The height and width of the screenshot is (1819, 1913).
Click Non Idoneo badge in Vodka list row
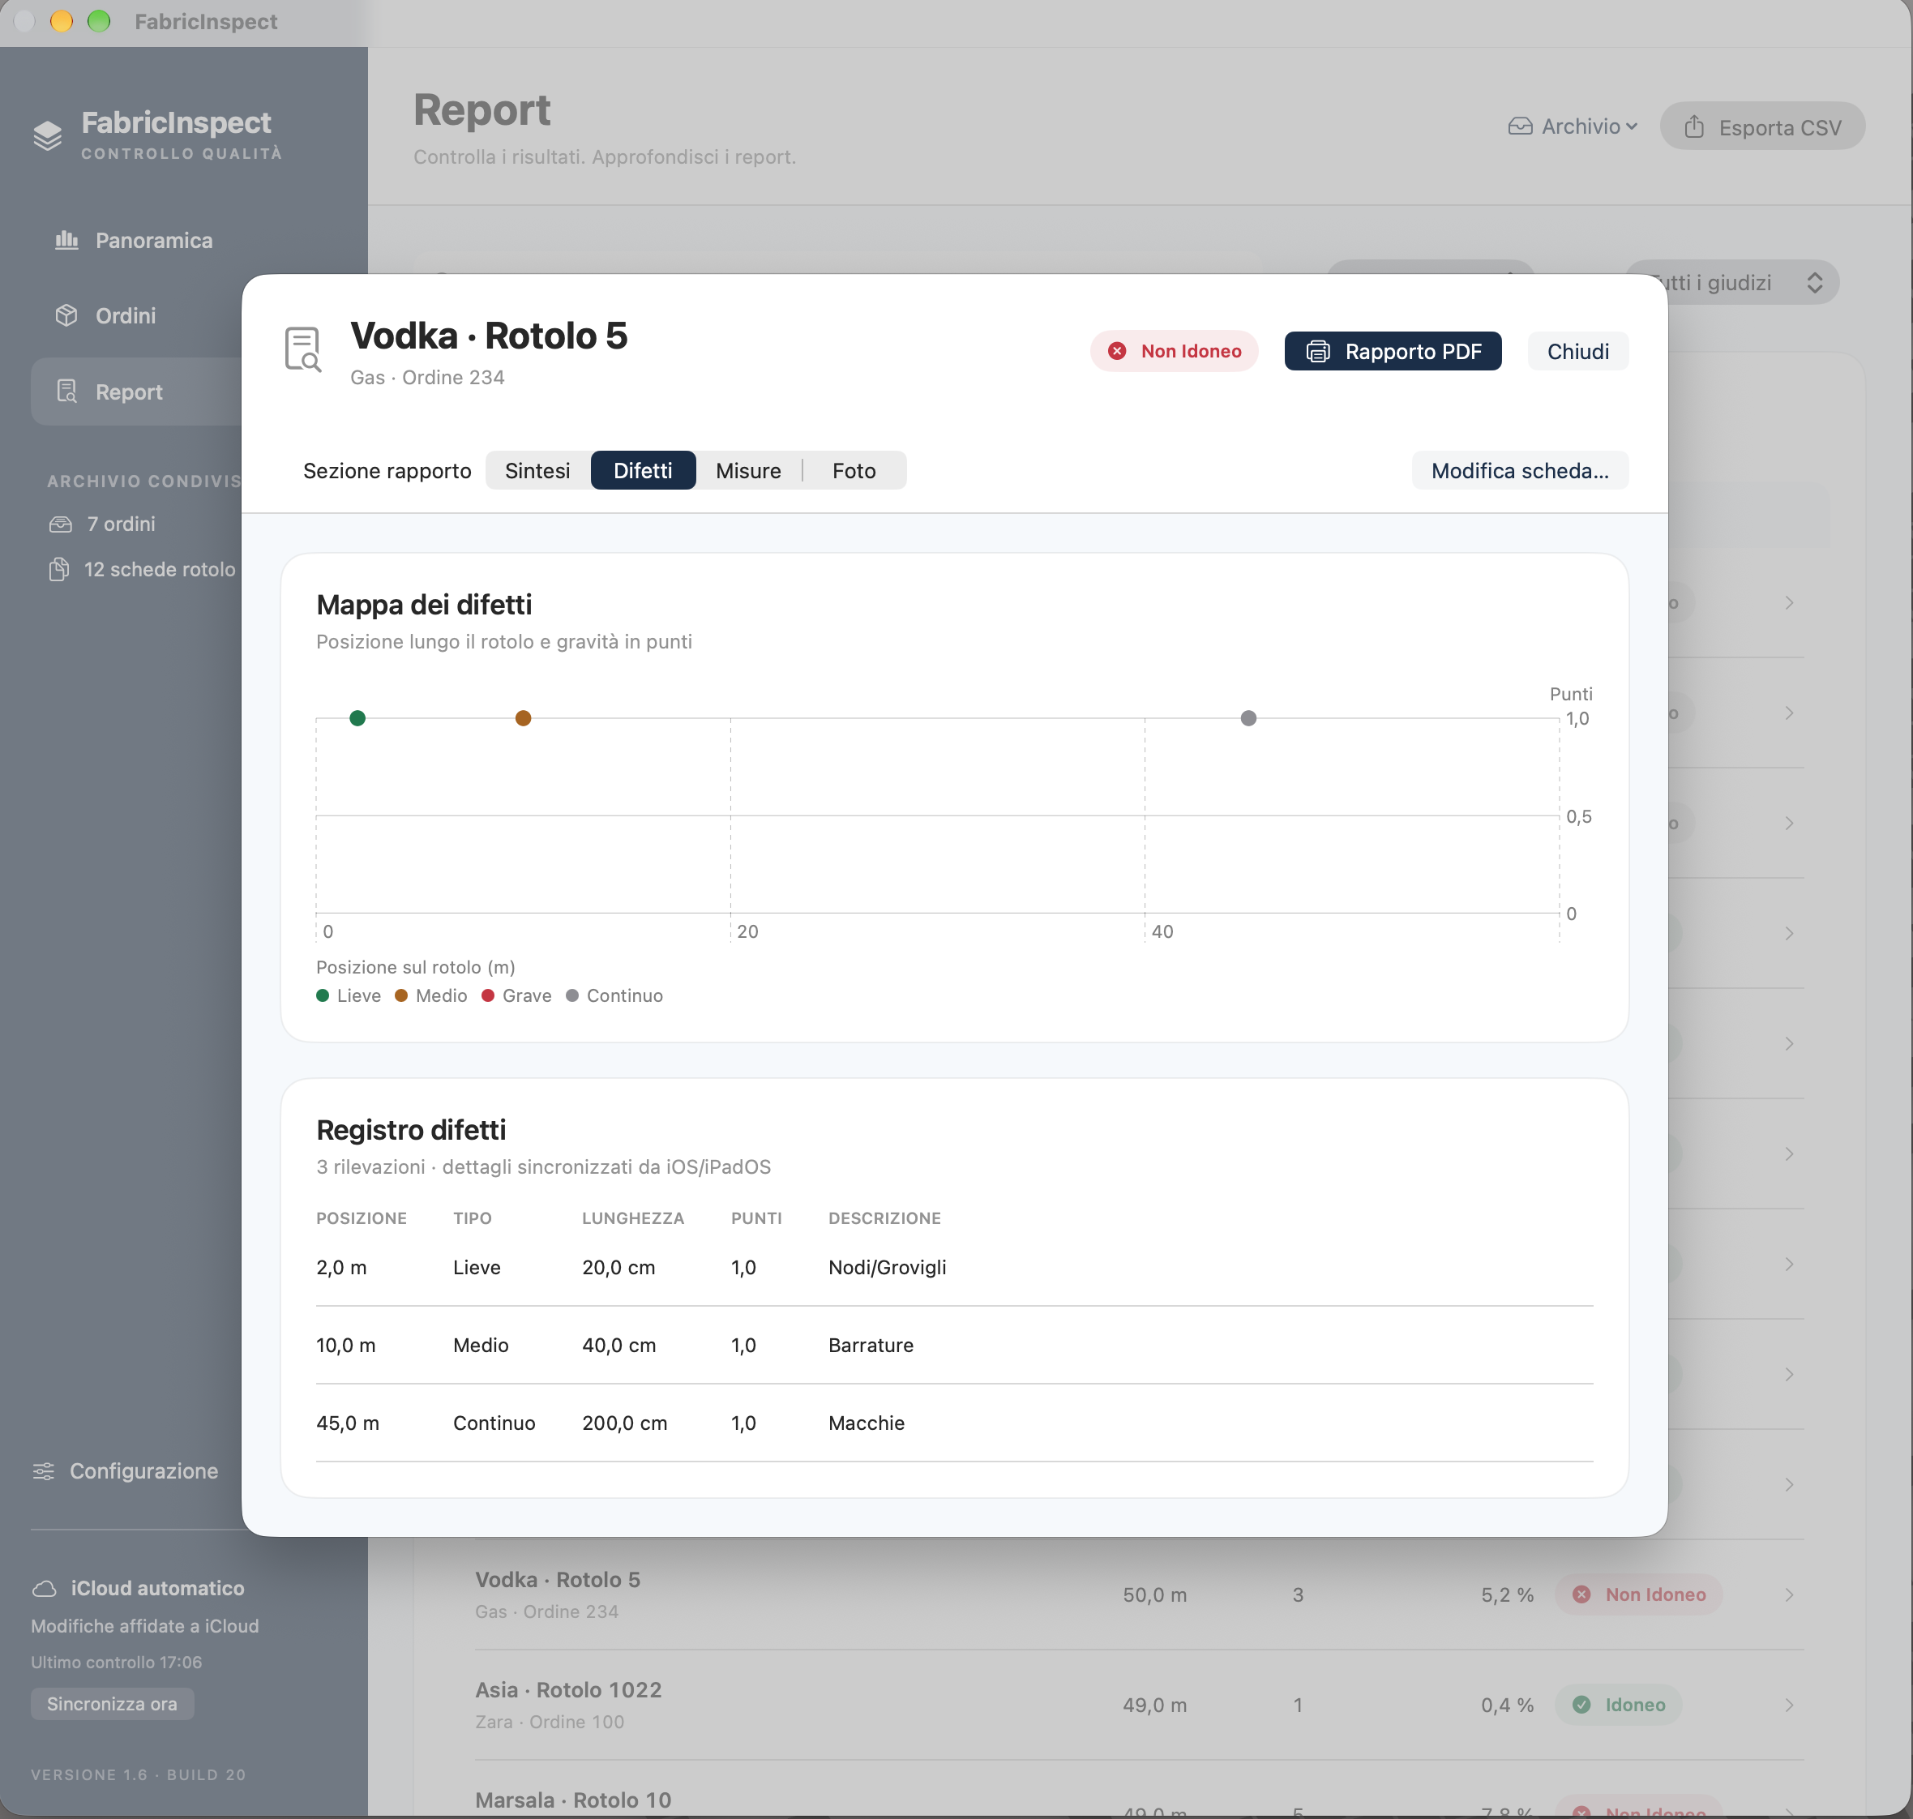point(1637,1594)
